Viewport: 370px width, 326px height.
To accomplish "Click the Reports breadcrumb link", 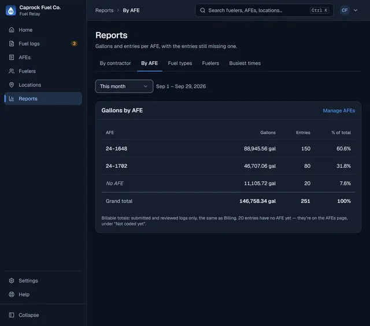I will [x=104, y=10].
